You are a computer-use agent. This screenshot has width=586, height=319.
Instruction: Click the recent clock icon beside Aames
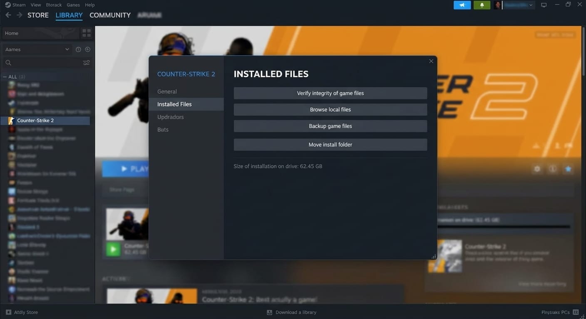click(78, 49)
